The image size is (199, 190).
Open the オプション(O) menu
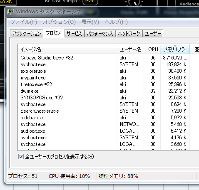59,22
